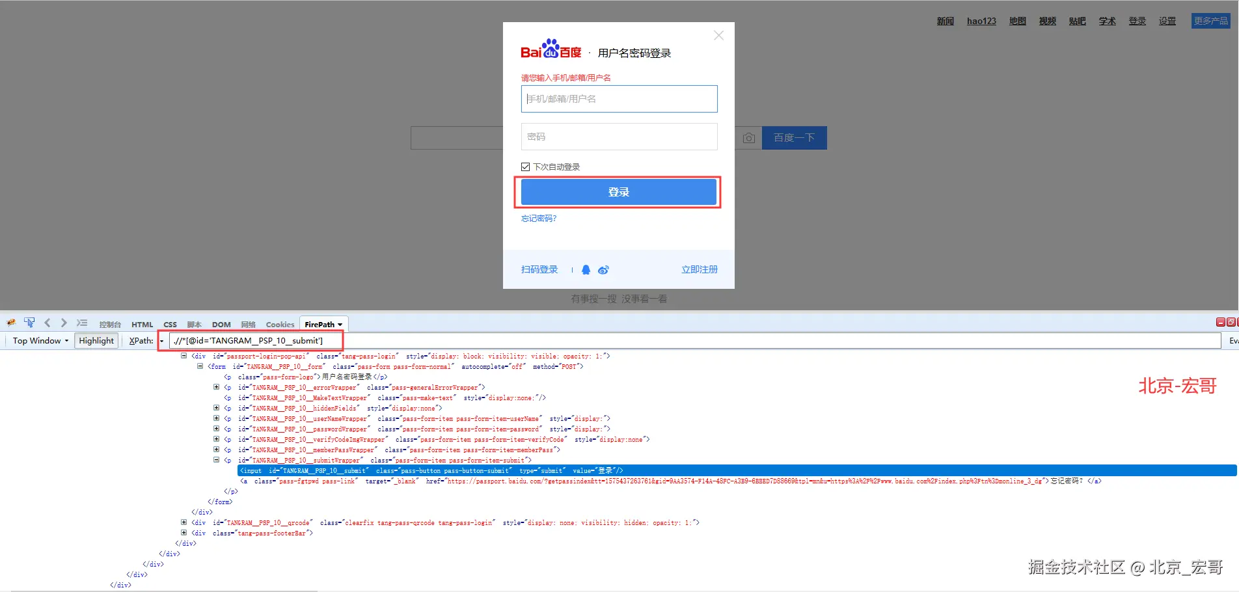Select the pass-fgtpwd pass-link anchor row

point(670,481)
